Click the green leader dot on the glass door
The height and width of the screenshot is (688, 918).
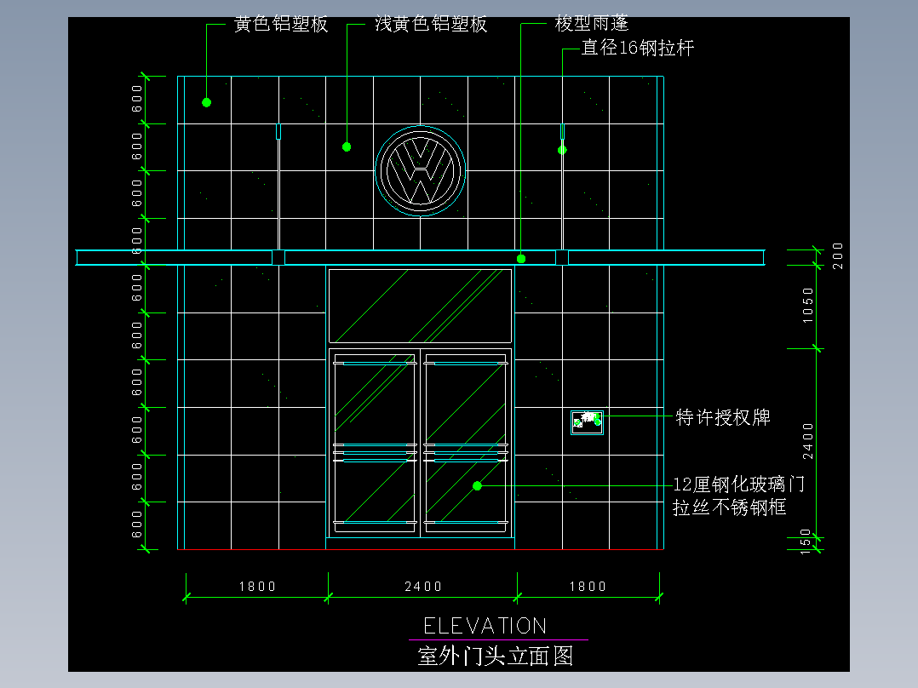[x=477, y=486]
